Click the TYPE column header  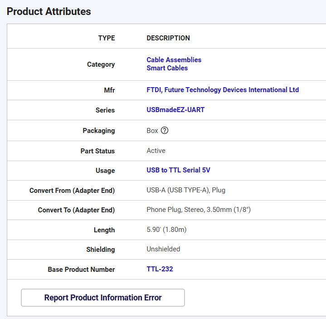pos(107,38)
